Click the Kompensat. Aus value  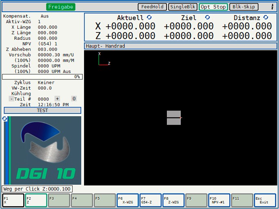(45, 16)
